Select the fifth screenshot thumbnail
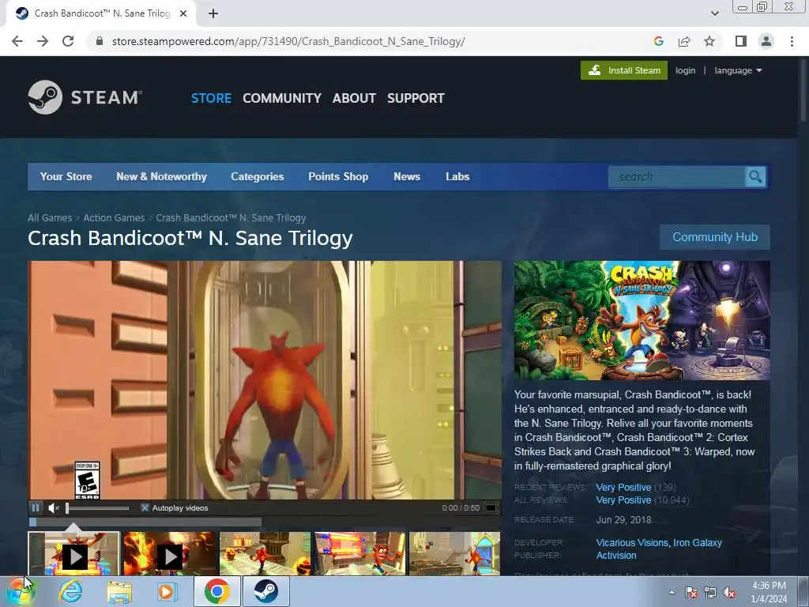This screenshot has width=809, height=607. (x=454, y=554)
